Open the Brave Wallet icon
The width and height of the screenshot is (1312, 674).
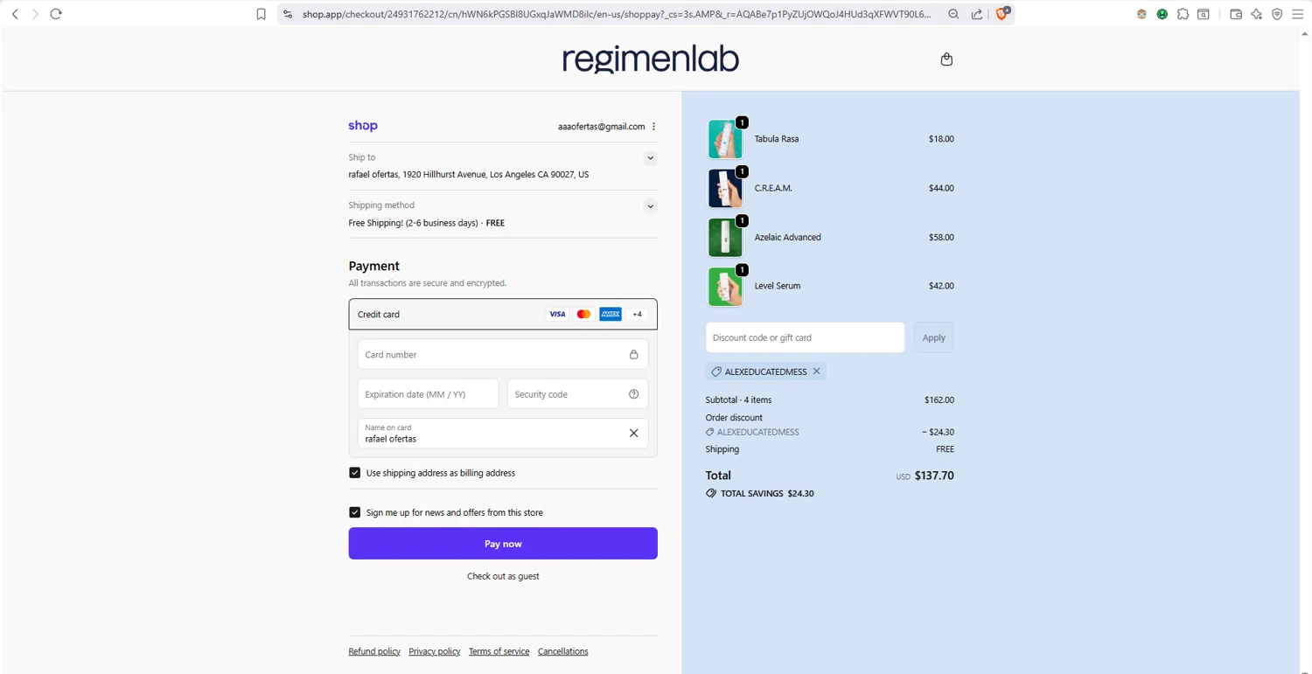1236,14
